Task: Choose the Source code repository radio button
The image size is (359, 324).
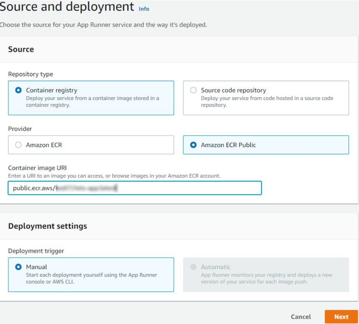Action: [193, 90]
